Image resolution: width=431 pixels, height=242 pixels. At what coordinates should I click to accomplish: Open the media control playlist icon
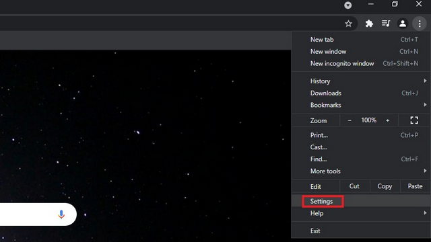386,24
